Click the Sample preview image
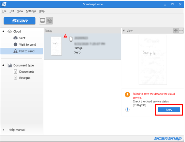 point(153,60)
